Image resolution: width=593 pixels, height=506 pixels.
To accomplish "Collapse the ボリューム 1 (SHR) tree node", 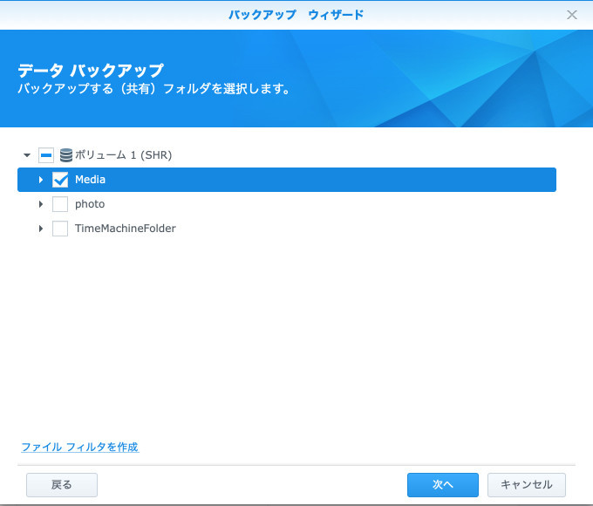I will pyautogui.click(x=27, y=155).
